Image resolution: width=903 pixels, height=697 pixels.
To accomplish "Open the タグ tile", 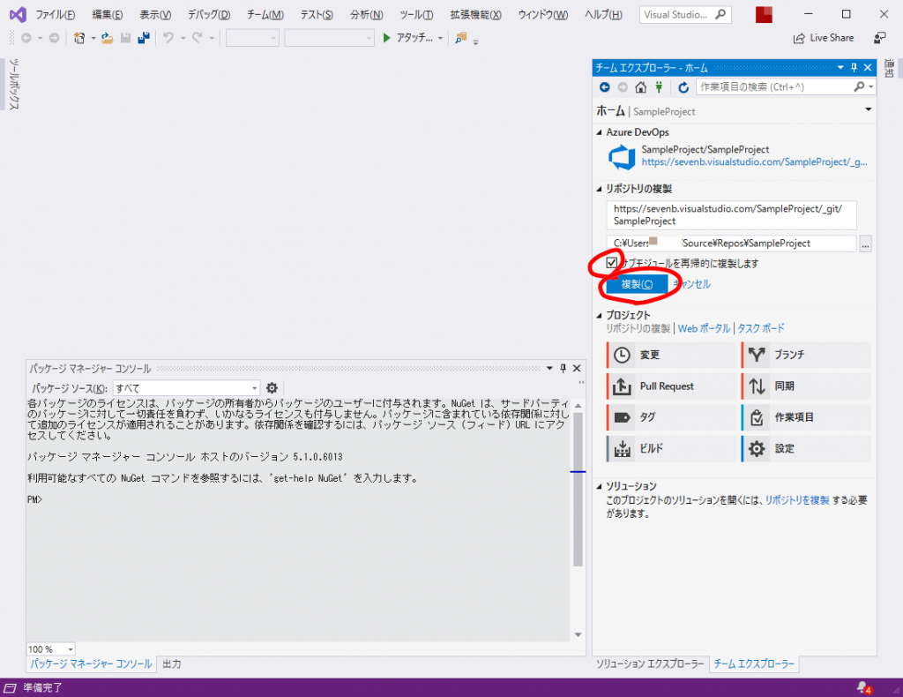I will coord(671,417).
